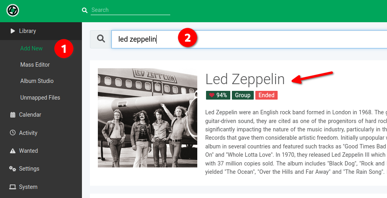Click the heart icon in 94% badge

pos(212,95)
